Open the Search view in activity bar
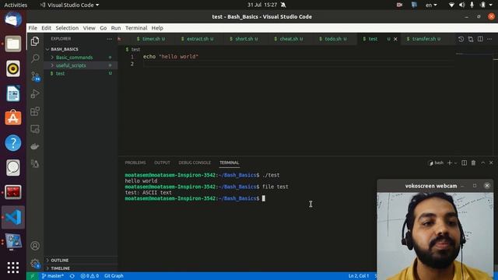Viewport: 498px width, 280px height. click(x=35, y=58)
